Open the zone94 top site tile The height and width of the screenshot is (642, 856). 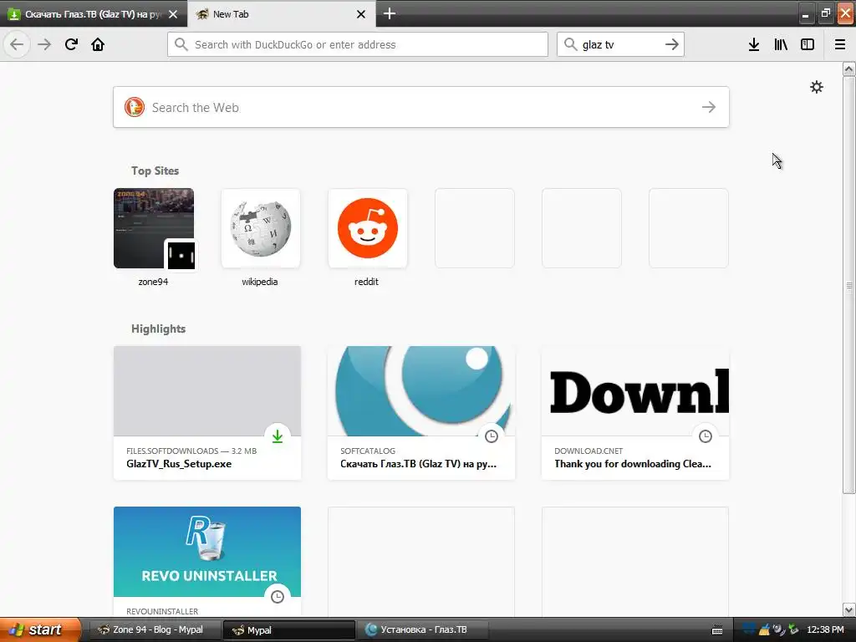154,228
